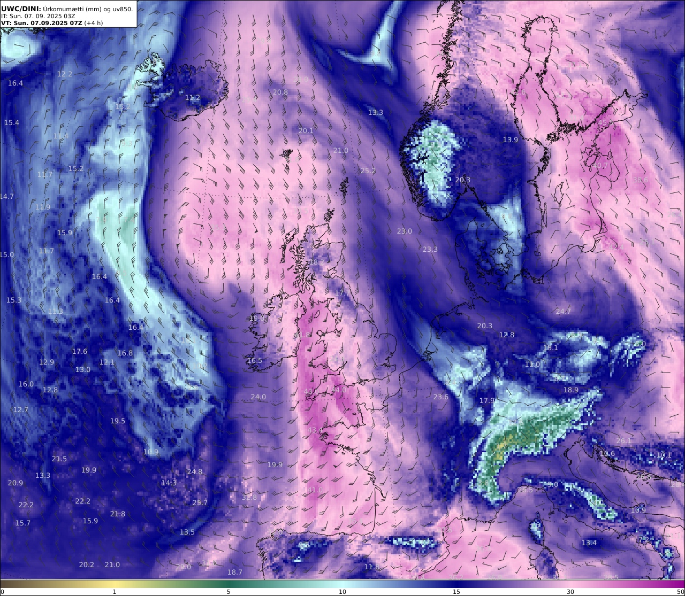Image resolution: width=685 pixels, height=596 pixels.
Task: Click the map value 11.8
Action: [372, 567]
